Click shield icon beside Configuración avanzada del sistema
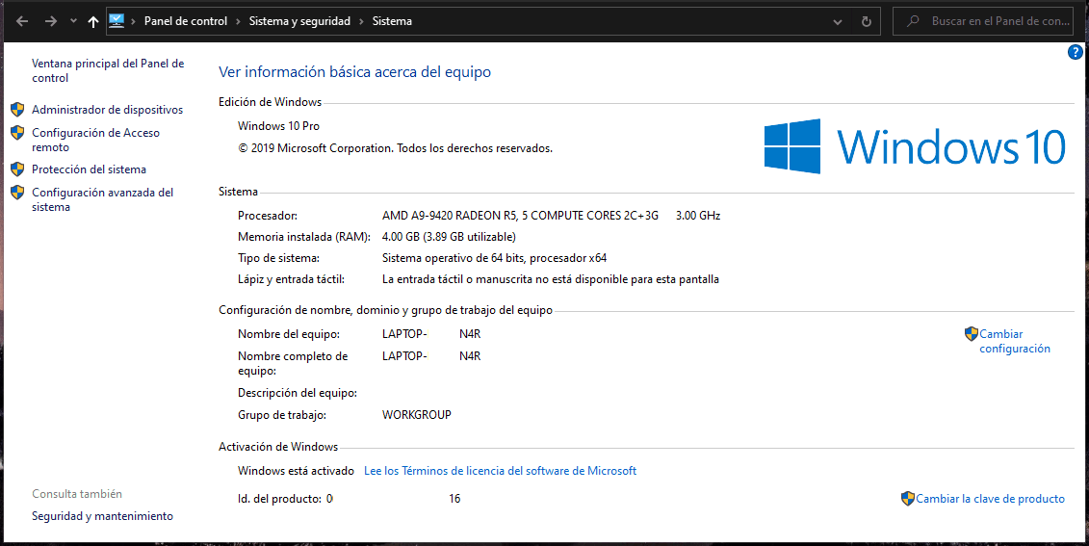This screenshot has height=546, width=1089. coord(17,192)
